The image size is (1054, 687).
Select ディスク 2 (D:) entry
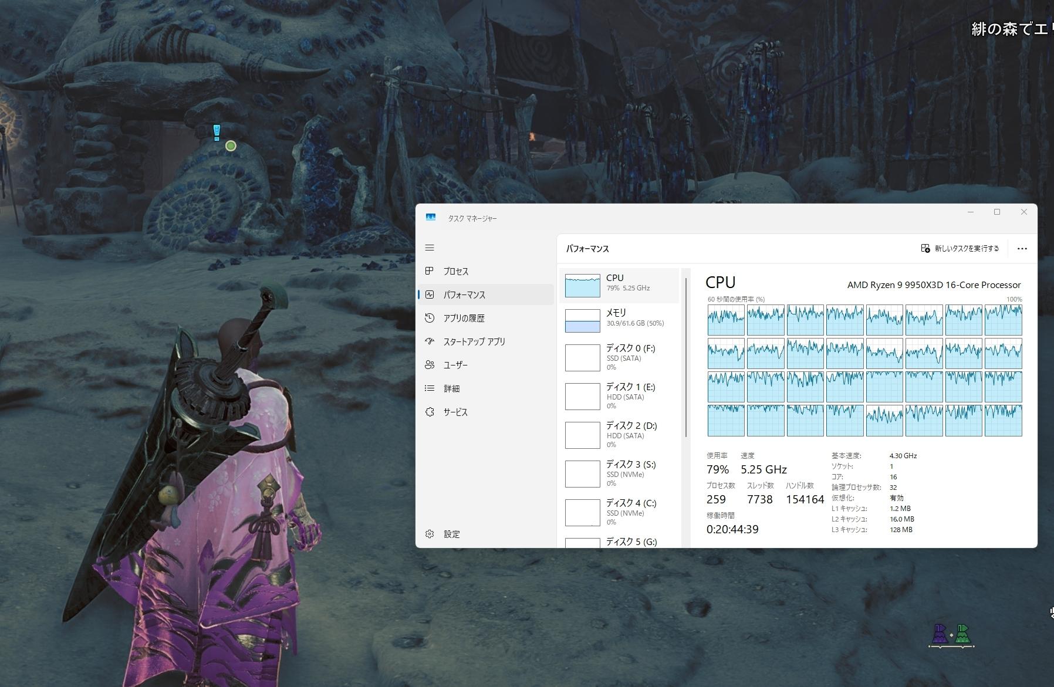tap(619, 435)
